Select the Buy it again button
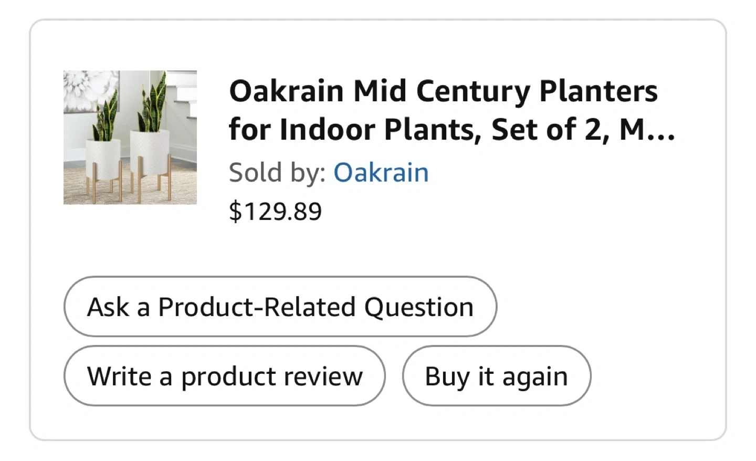The image size is (756, 461). [496, 376]
